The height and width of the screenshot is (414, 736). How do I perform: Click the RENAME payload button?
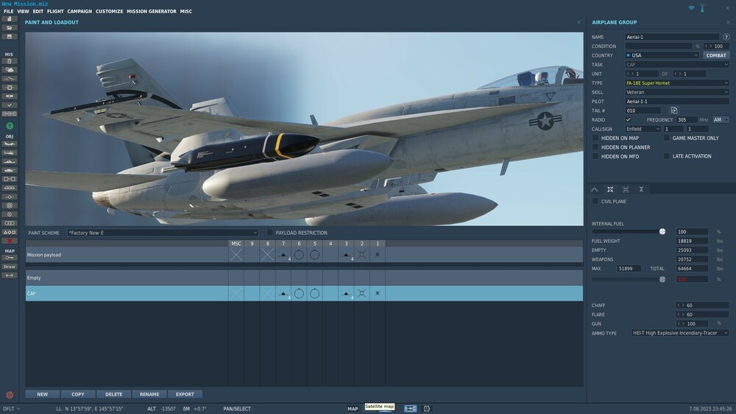point(149,394)
